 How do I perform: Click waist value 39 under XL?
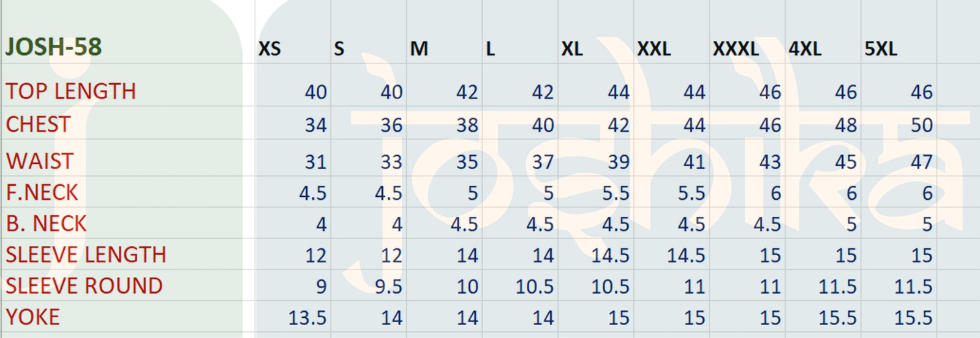619,162
